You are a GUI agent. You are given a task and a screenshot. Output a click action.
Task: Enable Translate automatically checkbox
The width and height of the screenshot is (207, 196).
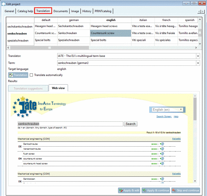point(31,75)
